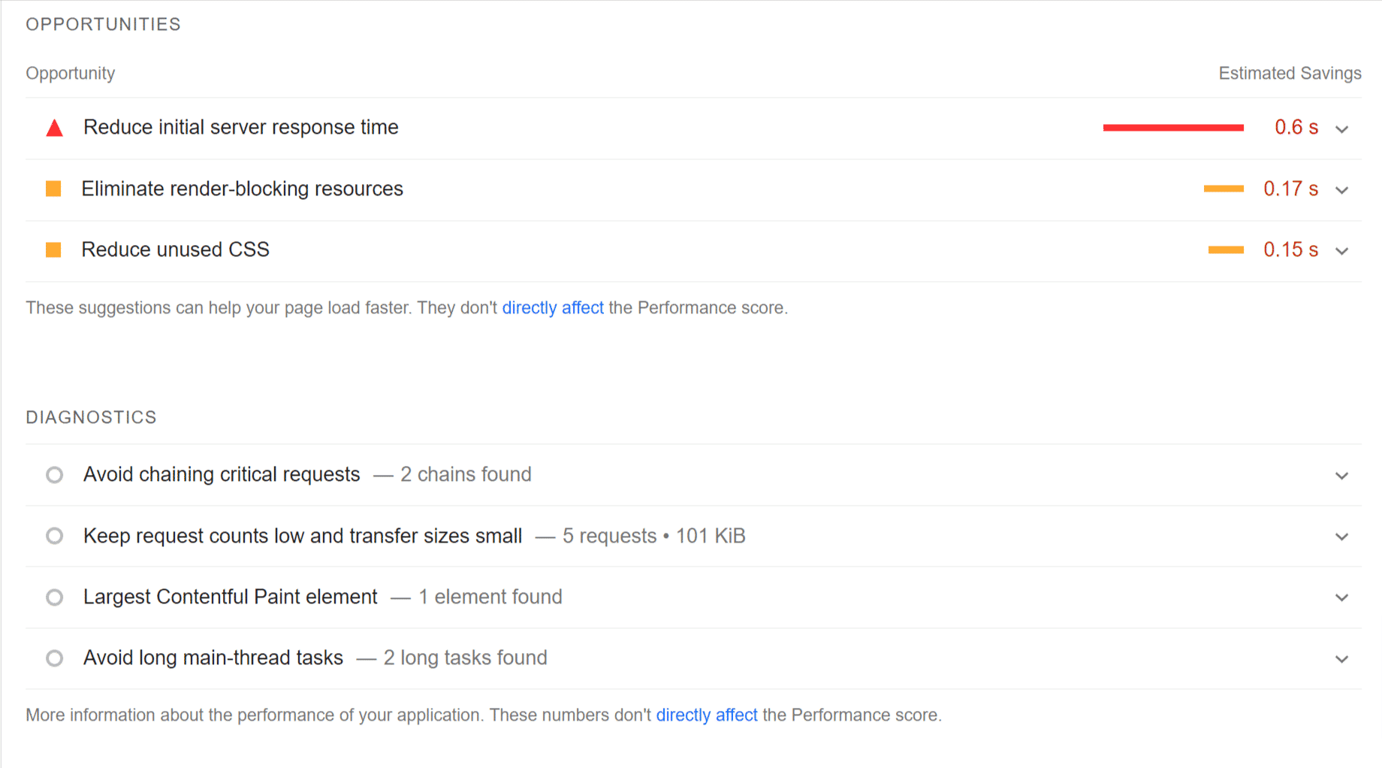Click the directly affect link in Diagnostics note
The height and width of the screenshot is (768, 1382).
tap(706, 715)
